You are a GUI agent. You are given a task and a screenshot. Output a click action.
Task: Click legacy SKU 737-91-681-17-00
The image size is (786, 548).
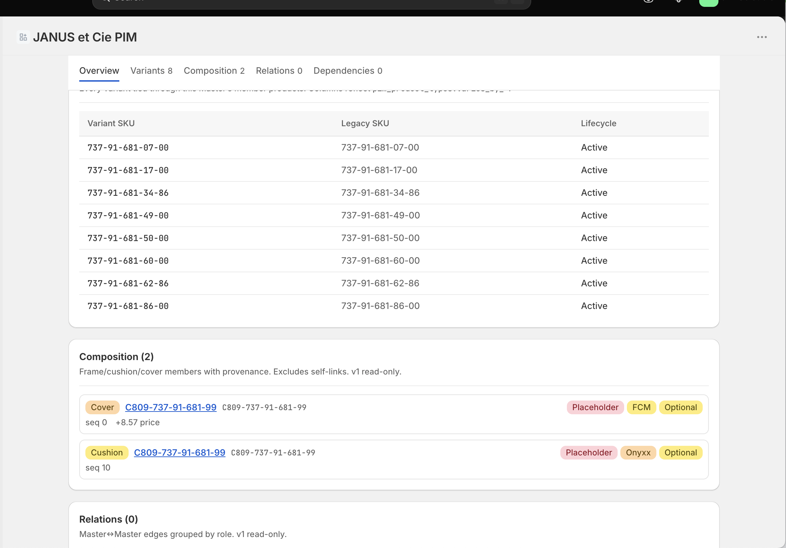coord(379,170)
